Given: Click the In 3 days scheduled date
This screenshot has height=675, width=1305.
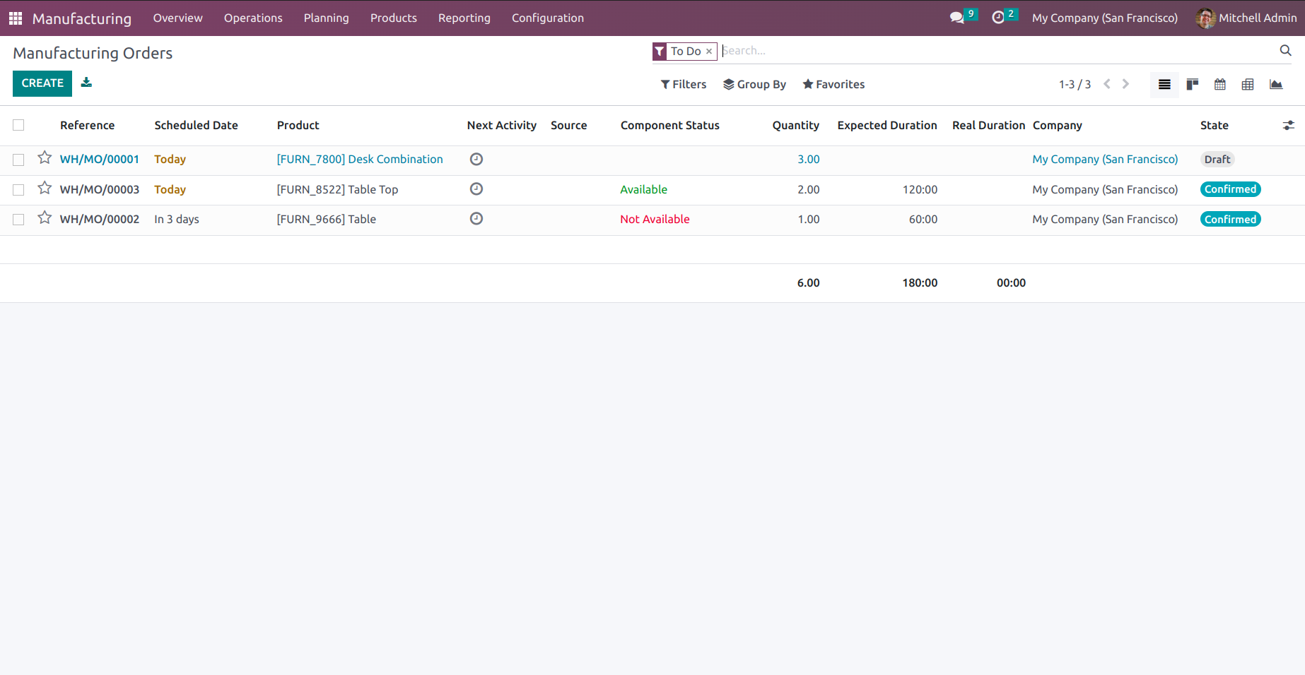Looking at the screenshot, I should pyautogui.click(x=177, y=220).
